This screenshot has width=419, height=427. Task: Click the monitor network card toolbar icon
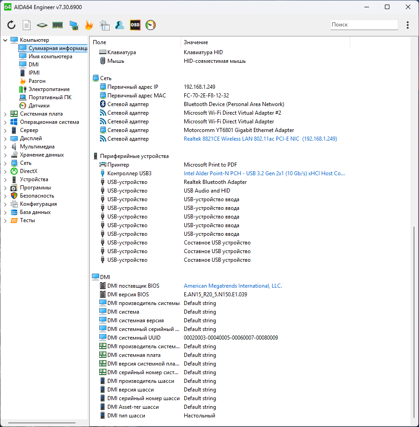pyautogui.click(x=73, y=25)
